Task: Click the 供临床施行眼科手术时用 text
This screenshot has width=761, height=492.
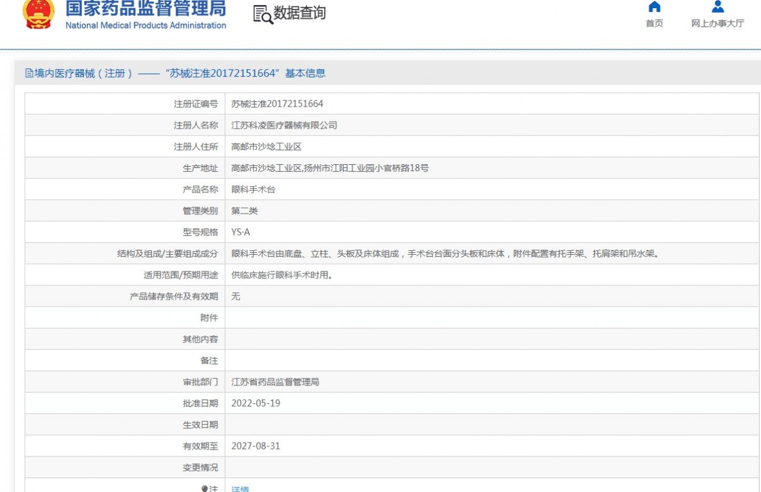Action: [282, 275]
